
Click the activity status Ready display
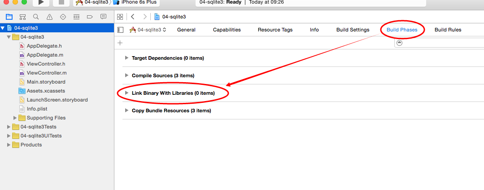310,3
